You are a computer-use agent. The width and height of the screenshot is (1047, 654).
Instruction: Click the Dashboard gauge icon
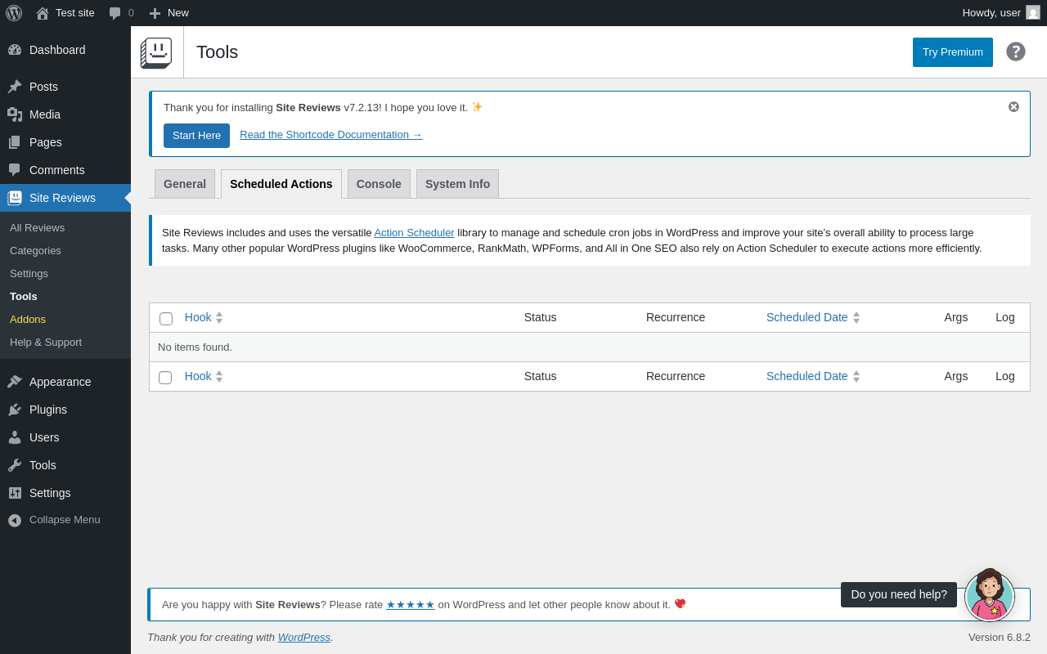pyautogui.click(x=15, y=50)
